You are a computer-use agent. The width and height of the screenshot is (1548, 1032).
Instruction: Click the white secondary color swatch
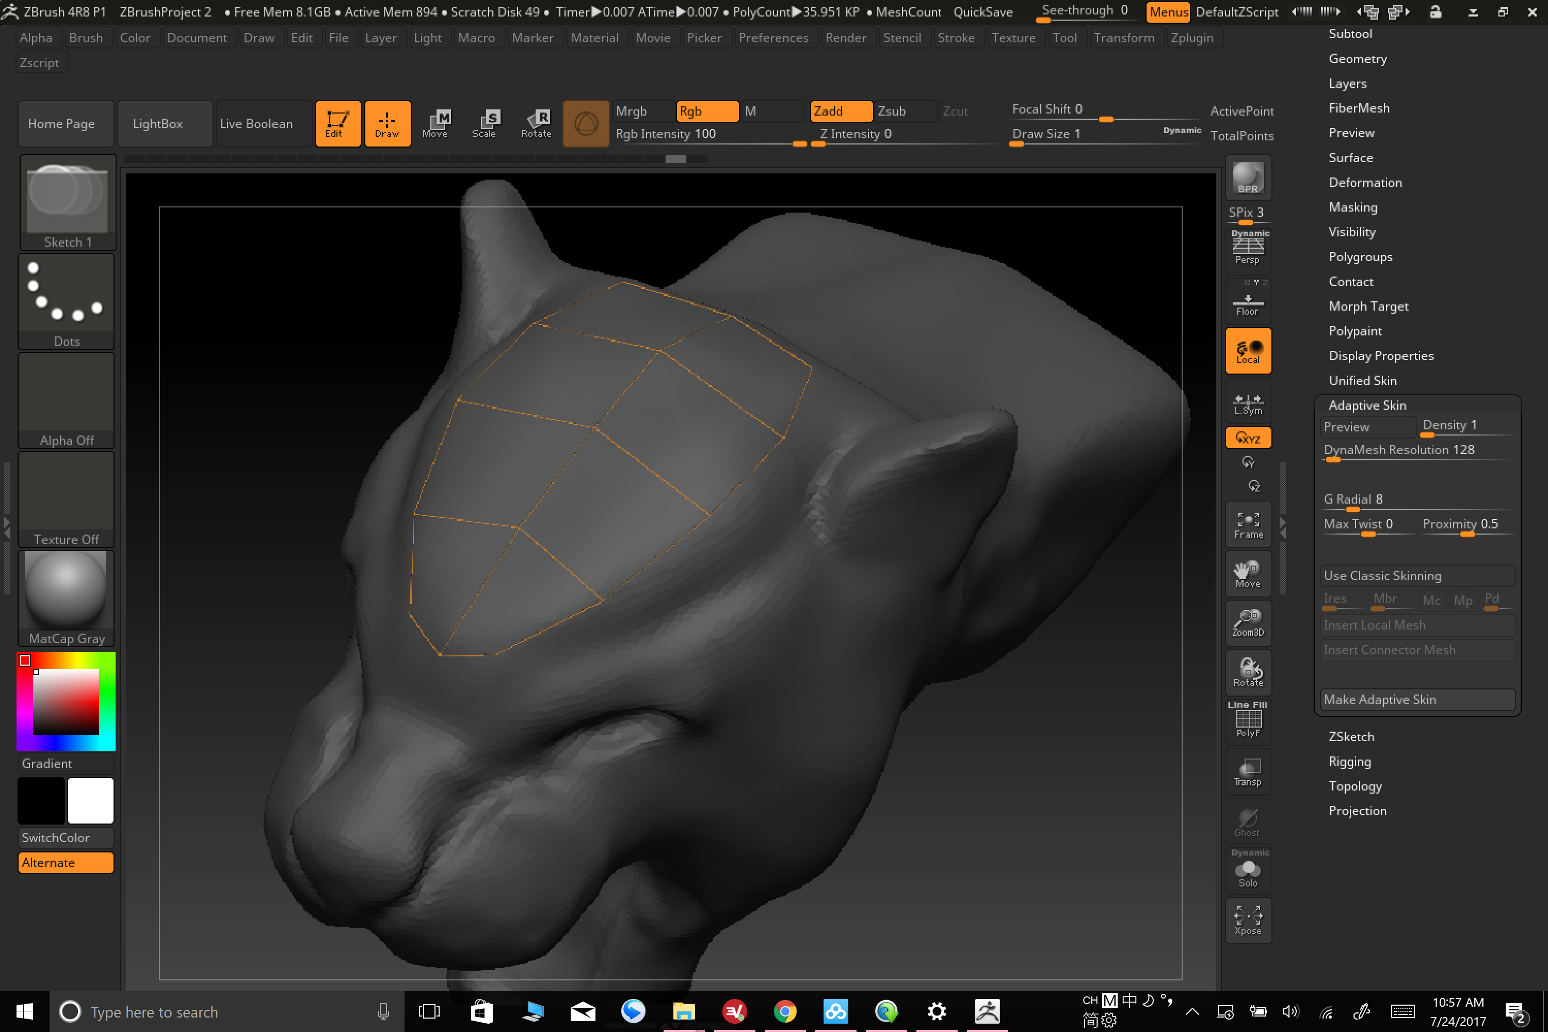pos(91,800)
